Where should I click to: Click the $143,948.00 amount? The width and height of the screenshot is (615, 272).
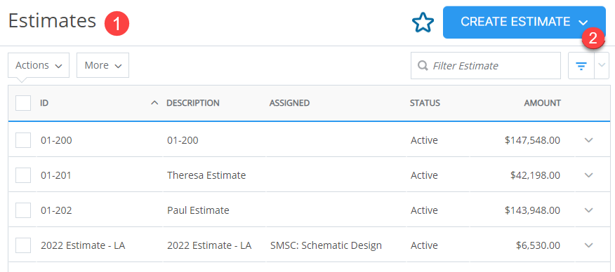click(533, 210)
